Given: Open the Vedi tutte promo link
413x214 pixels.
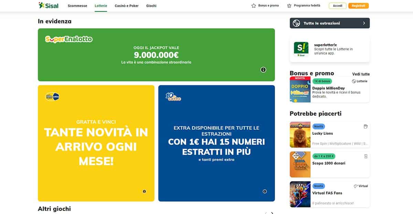Looking at the screenshot, I should pos(361,74).
